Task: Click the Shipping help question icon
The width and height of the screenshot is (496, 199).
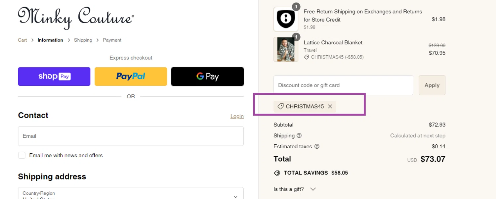Action: click(x=299, y=136)
